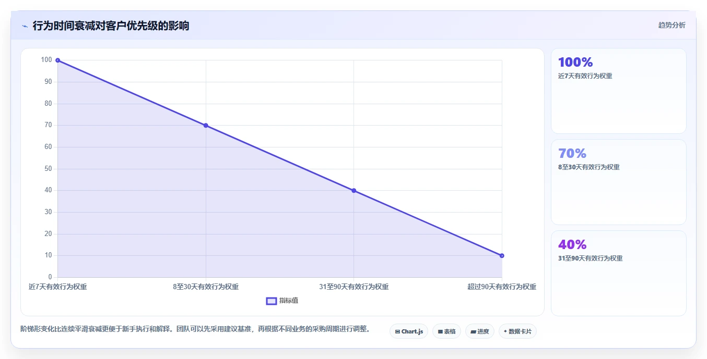The image size is (707, 359).
Task: Click the title 行为时间衰减对客户优先级的影响
Action: [x=111, y=26]
